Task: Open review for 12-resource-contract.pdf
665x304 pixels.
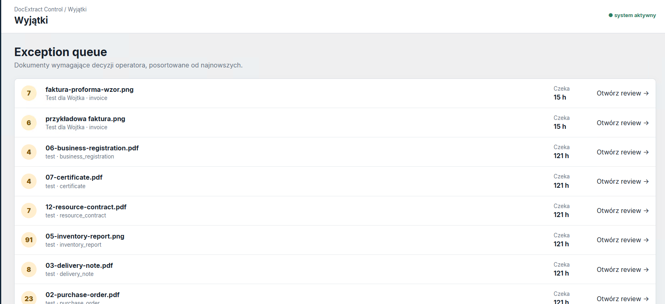Action: [623, 211]
